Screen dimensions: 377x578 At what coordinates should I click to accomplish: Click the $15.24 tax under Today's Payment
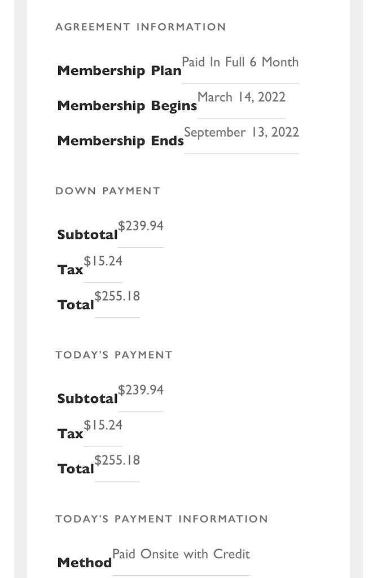pyautogui.click(x=103, y=425)
